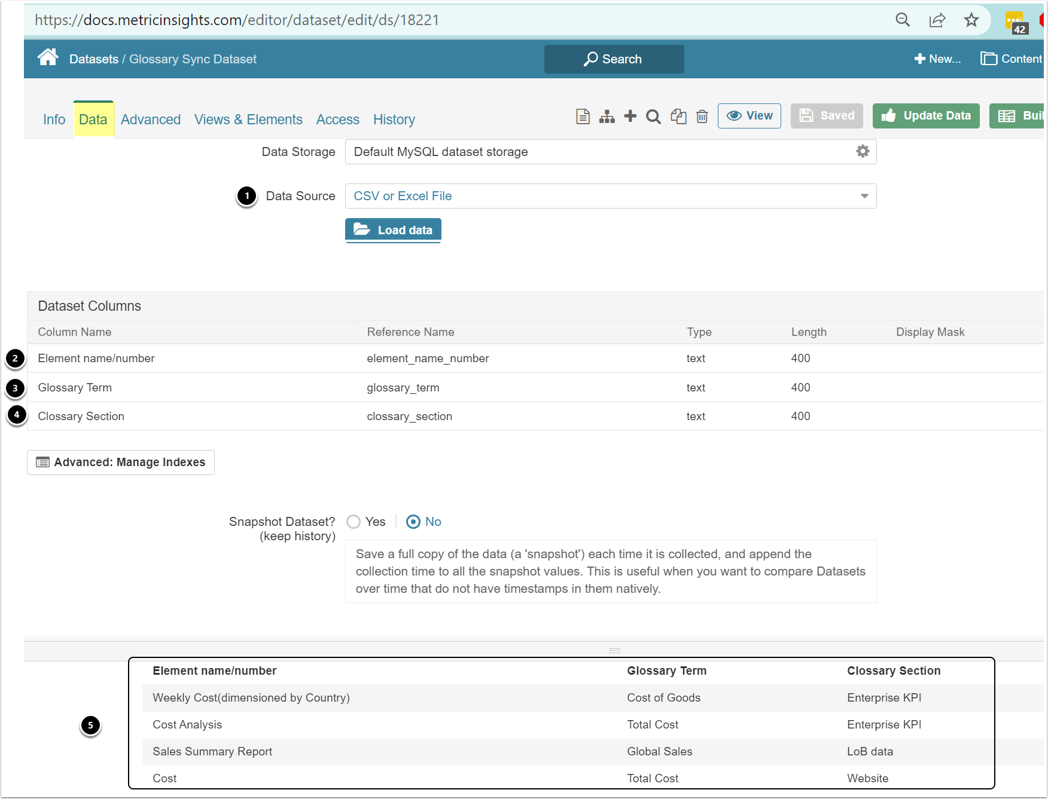
Task: Open the Data Storage settings gear icon
Action: click(x=861, y=151)
